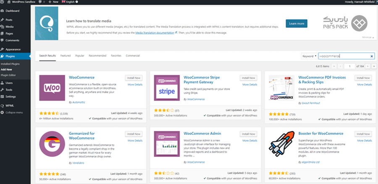The width and height of the screenshot is (378, 184).
Task: Open More Details for Booster for WooCommerce
Action: pos(365,141)
